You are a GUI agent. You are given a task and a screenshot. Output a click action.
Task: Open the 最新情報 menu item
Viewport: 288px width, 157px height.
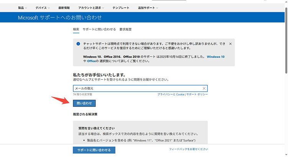point(64,8)
